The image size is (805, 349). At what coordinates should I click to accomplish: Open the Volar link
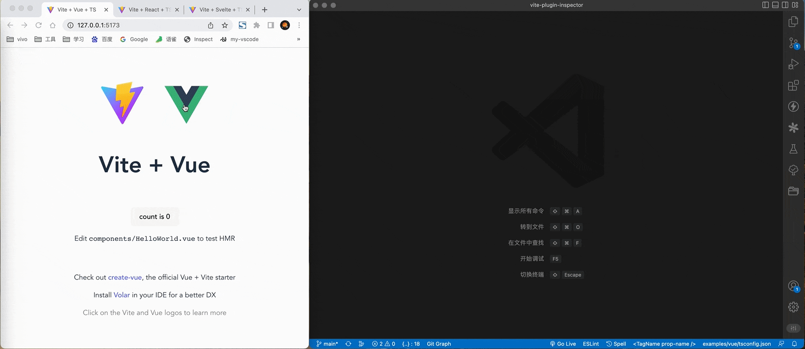(122, 295)
